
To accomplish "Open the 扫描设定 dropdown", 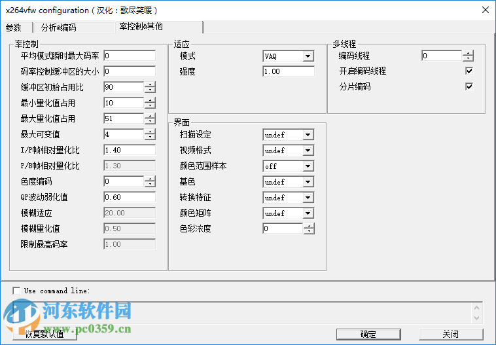I will click(x=308, y=135).
